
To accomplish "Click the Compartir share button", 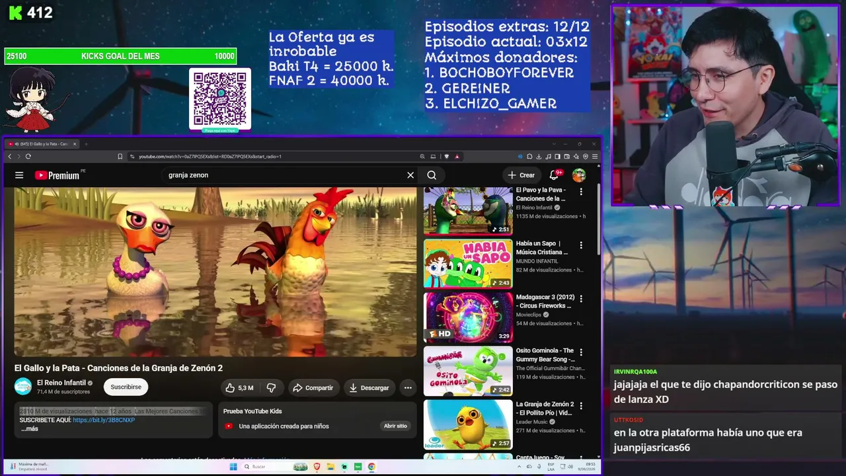I will point(313,388).
